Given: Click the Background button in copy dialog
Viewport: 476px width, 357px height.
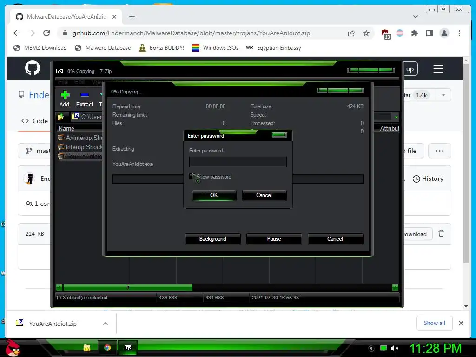Looking at the screenshot, I should [212, 239].
